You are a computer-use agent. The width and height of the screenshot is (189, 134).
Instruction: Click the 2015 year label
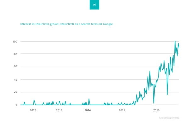point(122,110)
